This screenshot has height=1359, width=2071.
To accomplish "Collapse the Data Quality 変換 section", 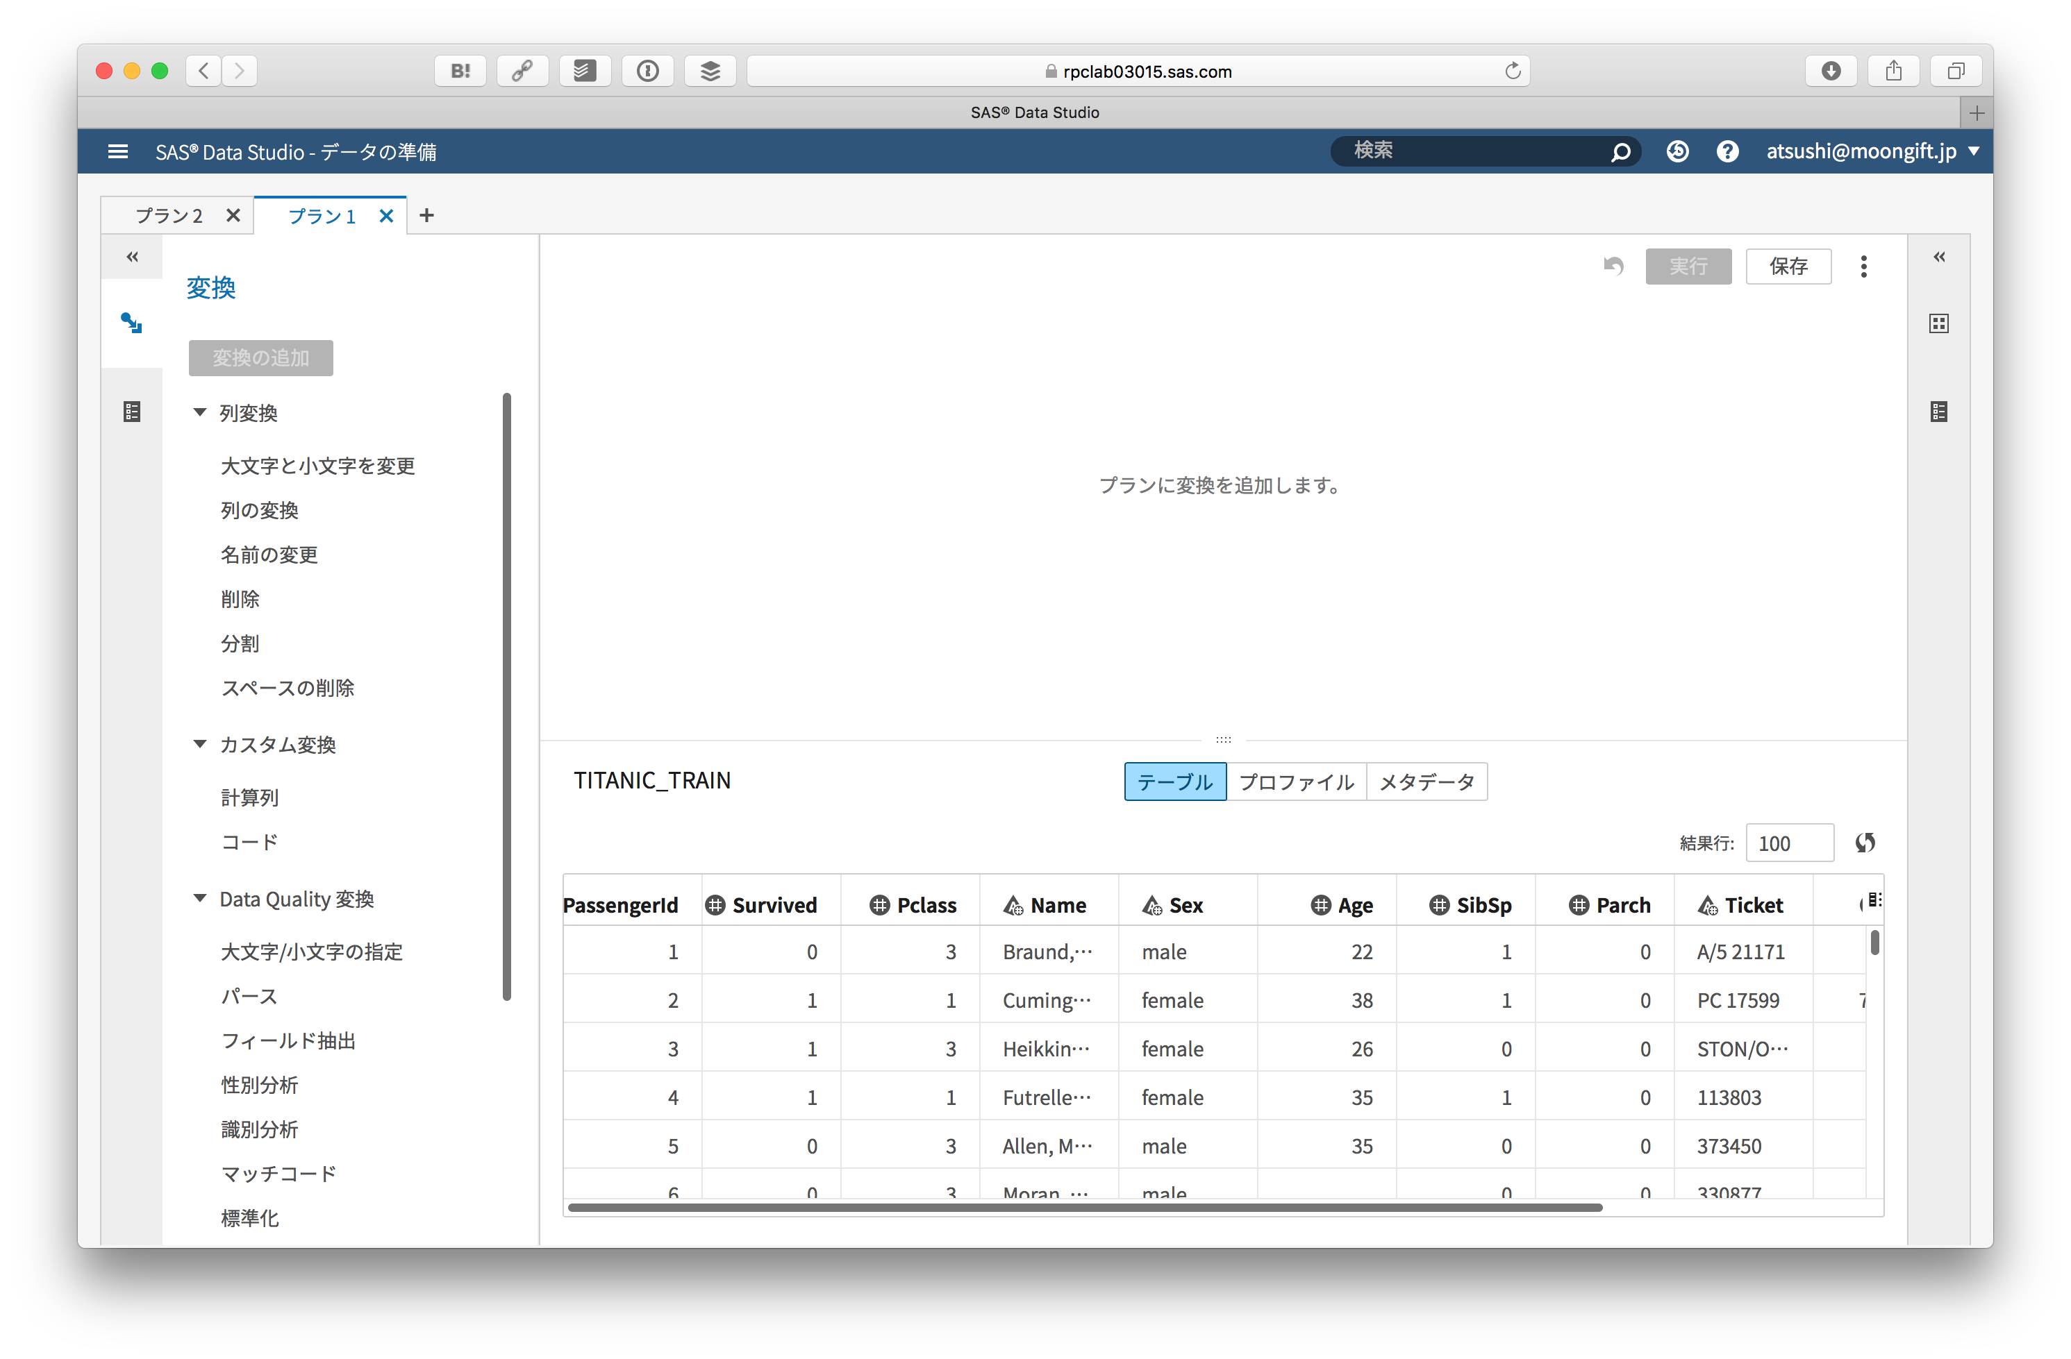I will coord(200,898).
